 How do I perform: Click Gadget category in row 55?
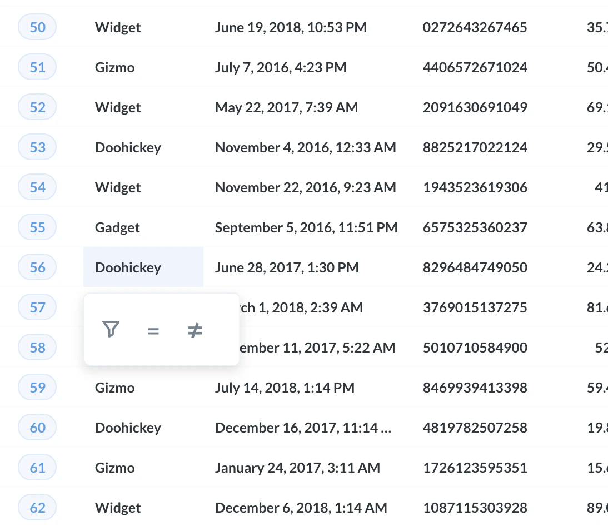117,228
